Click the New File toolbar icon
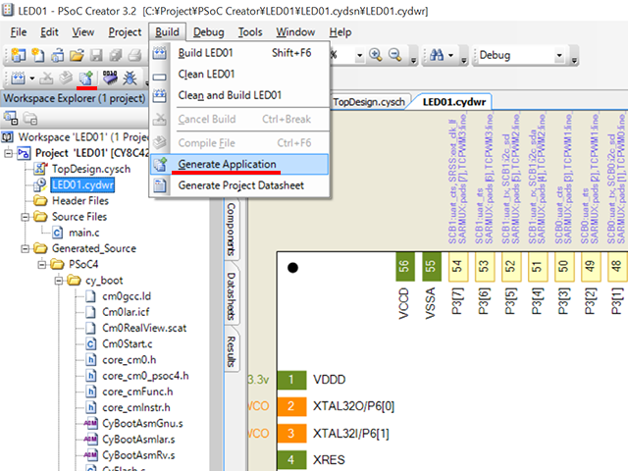 tap(38, 55)
